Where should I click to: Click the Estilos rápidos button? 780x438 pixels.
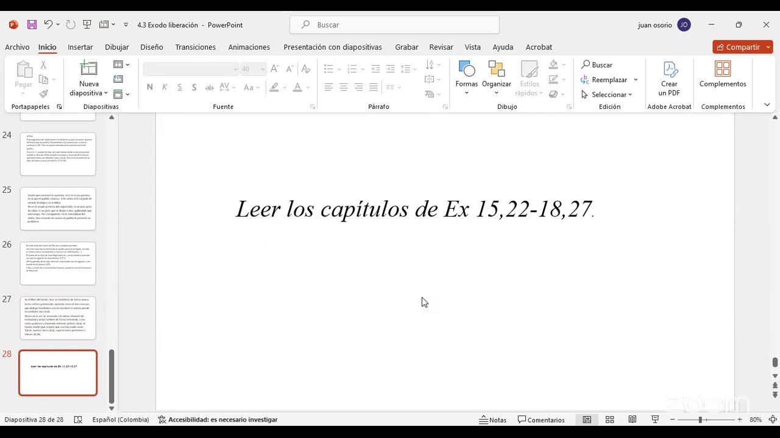pyautogui.click(x=530, y=78)
